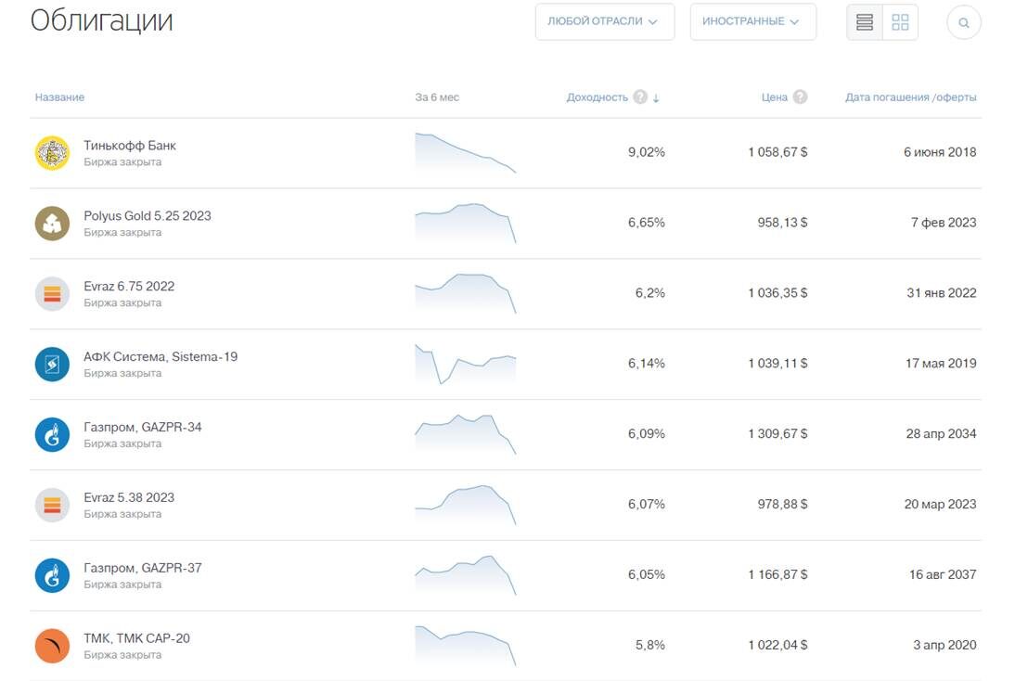
Task: Click the Polyus Gold logo icon
Action: point(52,224)
